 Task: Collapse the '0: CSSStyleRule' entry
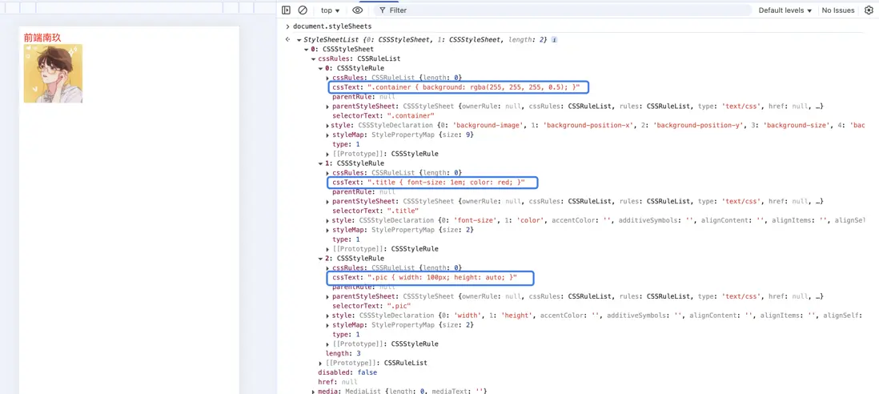point(321,68)
